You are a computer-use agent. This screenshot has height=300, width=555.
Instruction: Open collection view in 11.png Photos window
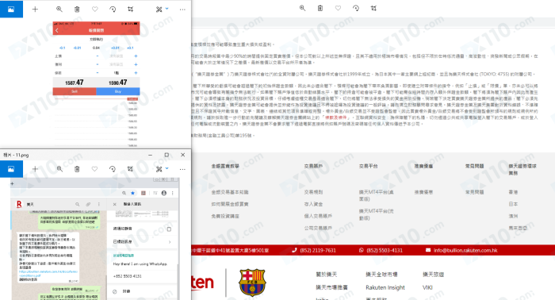click(11, 169)
